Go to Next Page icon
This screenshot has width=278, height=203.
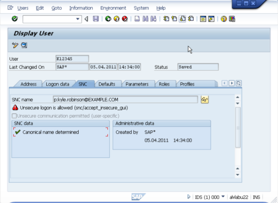(x=183, y=19)
